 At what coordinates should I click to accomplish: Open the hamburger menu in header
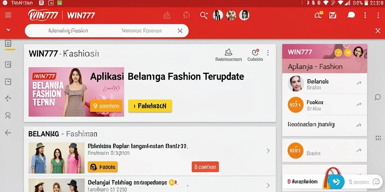pos(8,15)
